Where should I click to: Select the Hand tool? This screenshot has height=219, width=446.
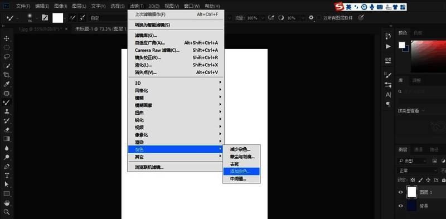click(7, 203)
